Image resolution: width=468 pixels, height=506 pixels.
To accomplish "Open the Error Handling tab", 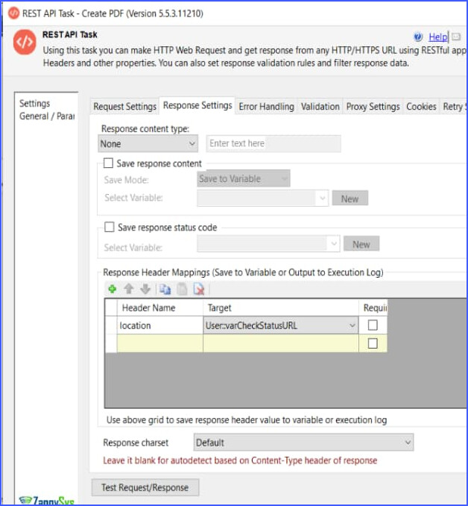I will (x=266, y=107).
